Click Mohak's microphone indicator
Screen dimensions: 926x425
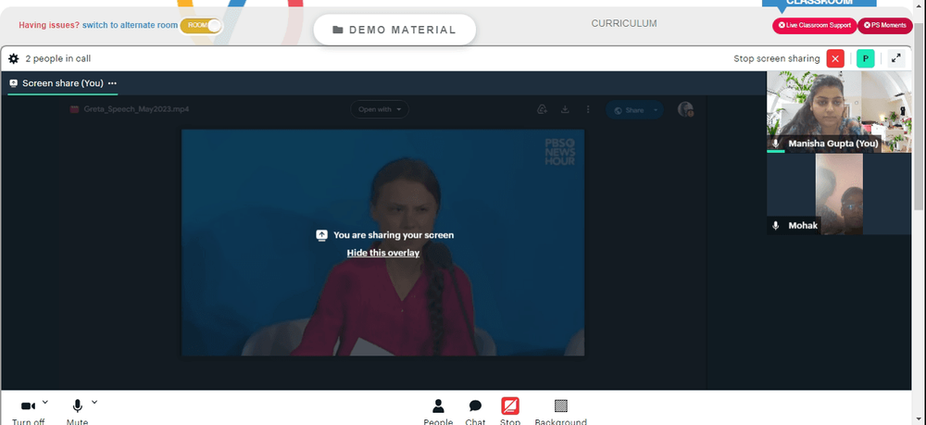click(776, 226)
